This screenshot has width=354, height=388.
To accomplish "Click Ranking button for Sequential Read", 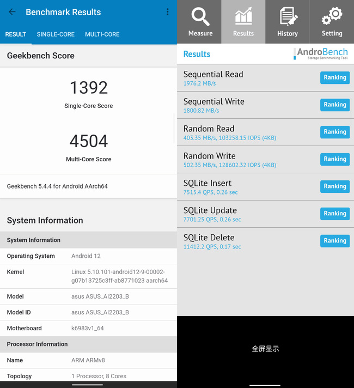I will [335, 77].
